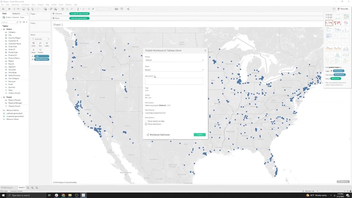Click the New Worksheet icon near Sheet 1
This screenshot has height=198, width=352.
(x=28, y=187)
